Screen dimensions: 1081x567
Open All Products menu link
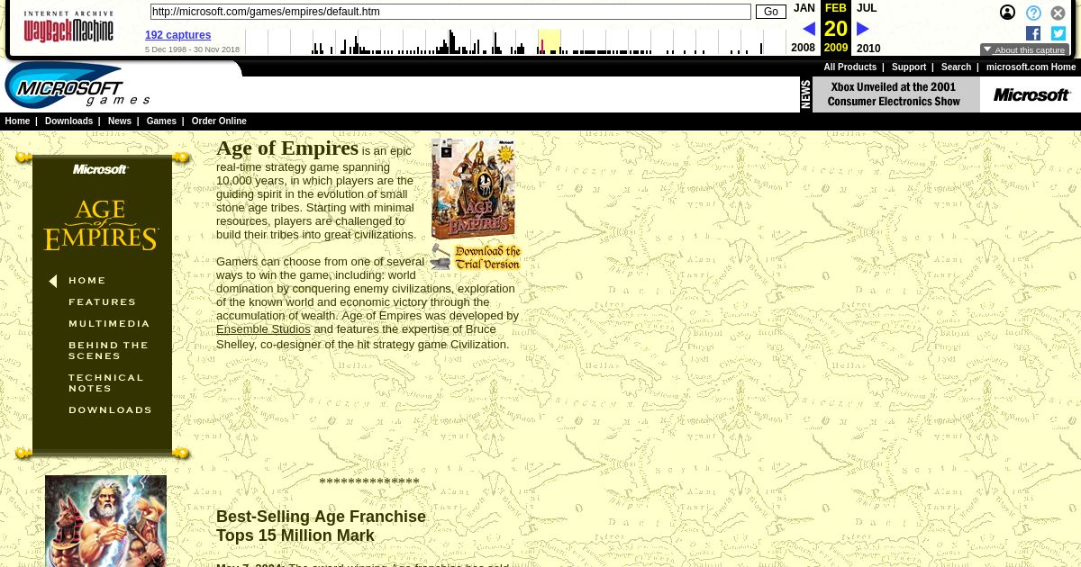point(849,67)
